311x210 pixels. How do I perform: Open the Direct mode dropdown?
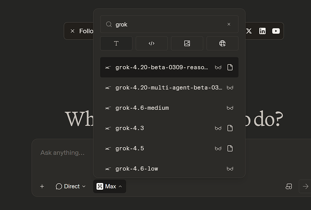71,187
